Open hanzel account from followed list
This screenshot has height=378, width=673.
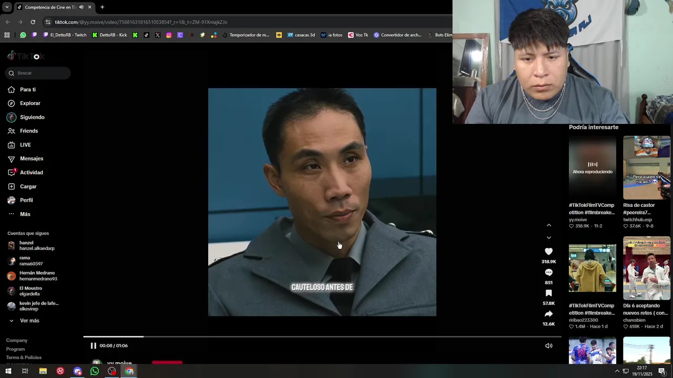(32, 246)
